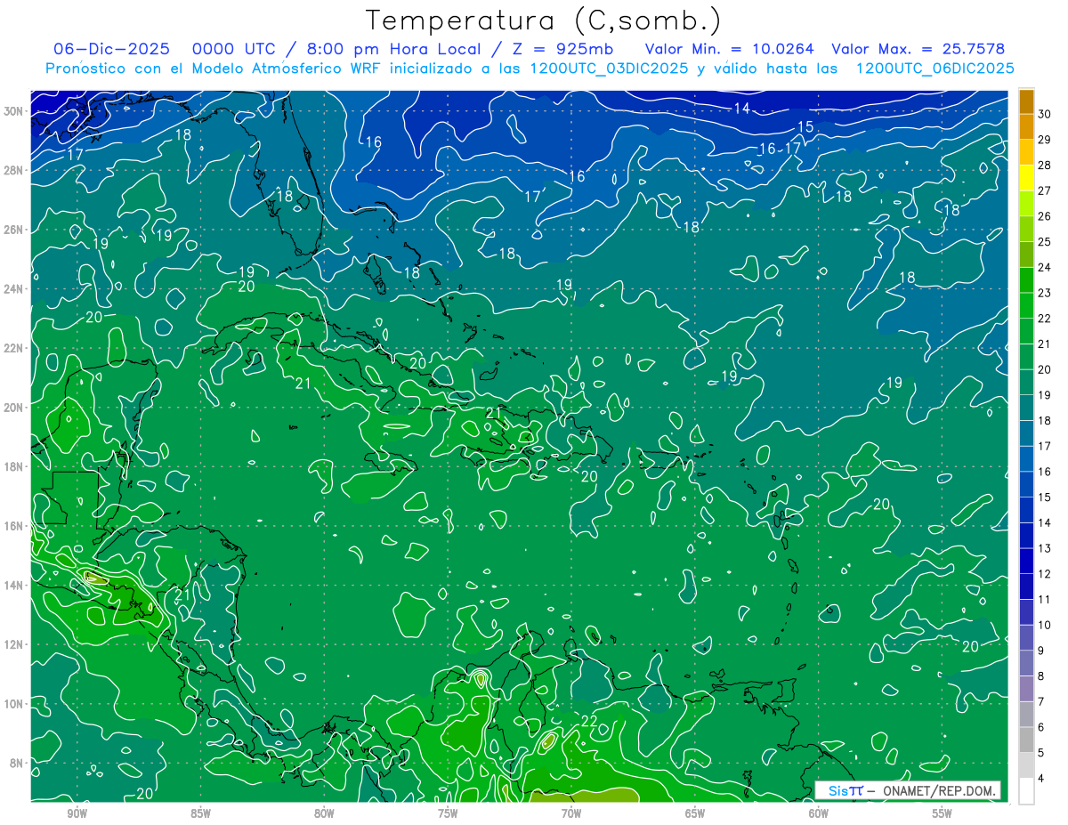
Task: Click the 24N latitude axis label
Action: (14, 289)
